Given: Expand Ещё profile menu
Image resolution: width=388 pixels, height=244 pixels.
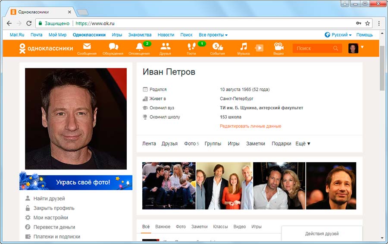Looking at the screenshot, I should pos(303,144).
